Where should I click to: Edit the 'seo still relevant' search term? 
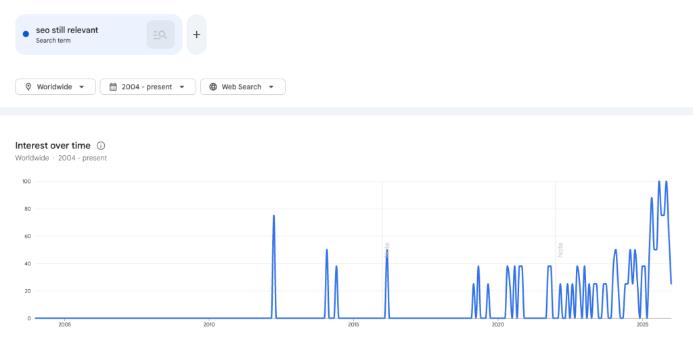pyautogui.click(x=67, y=30)
